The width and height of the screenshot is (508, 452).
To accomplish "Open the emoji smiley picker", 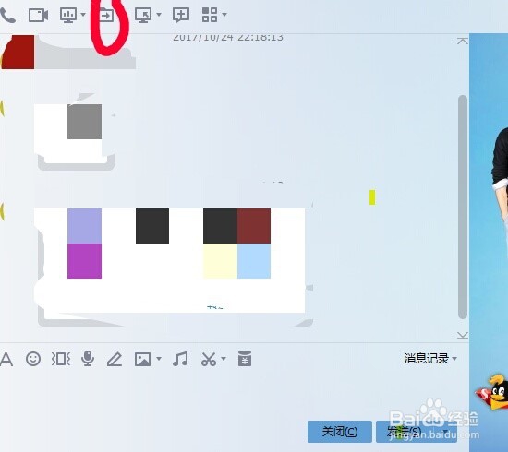I will pyautogui.click(x=33, y=359).
